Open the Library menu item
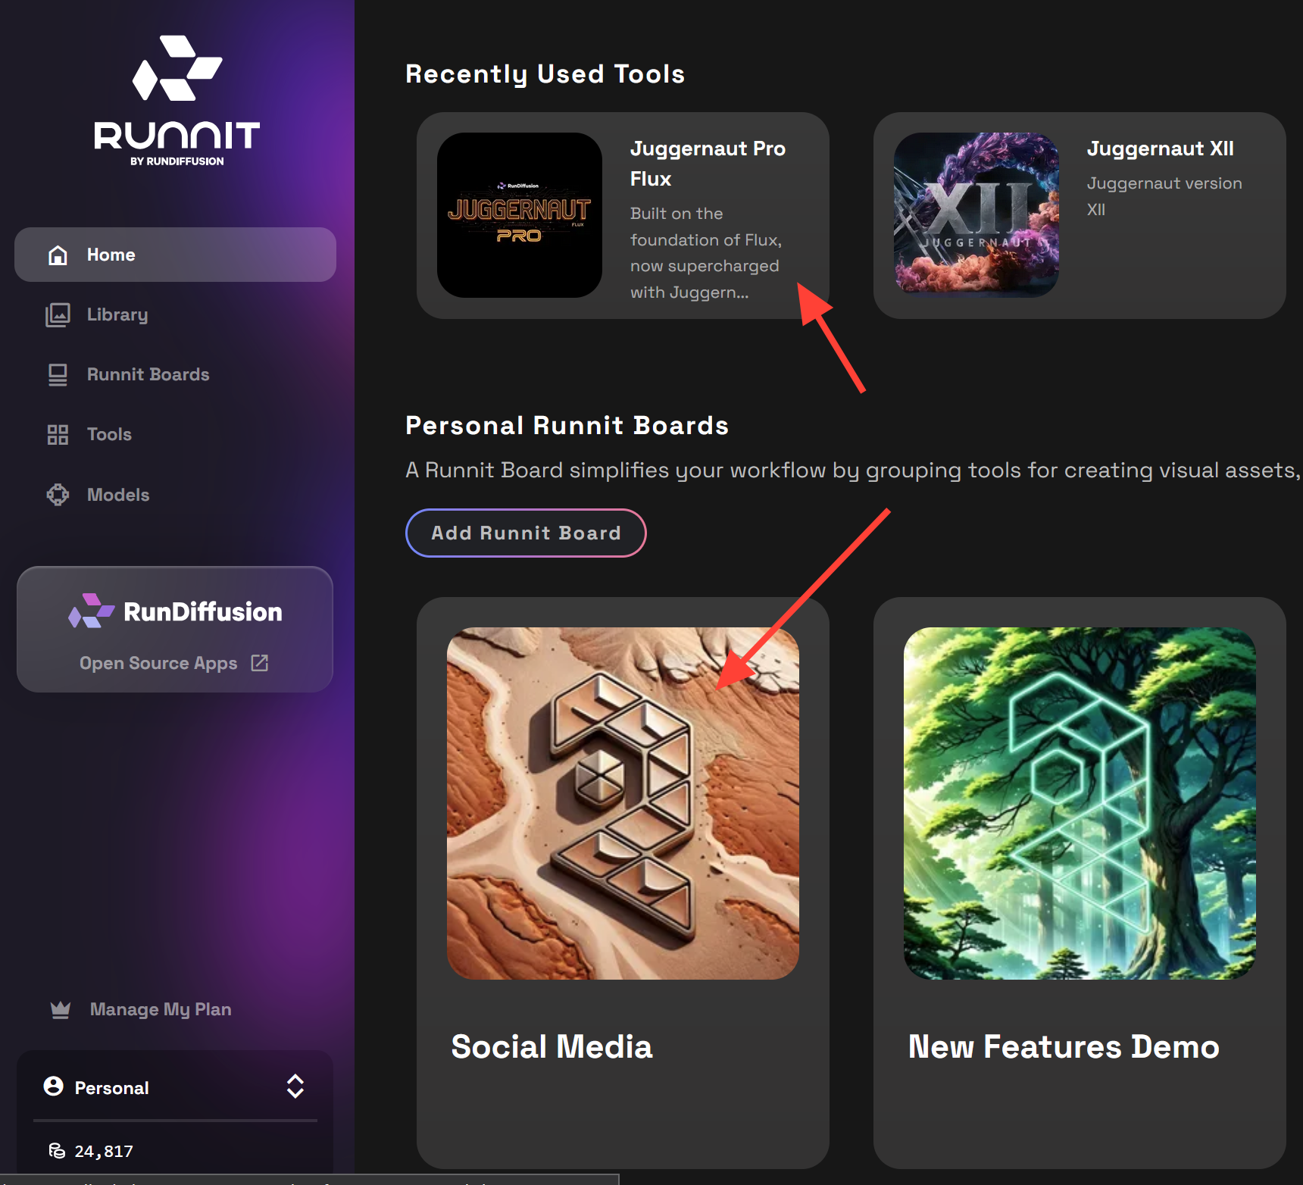This screenshot has width=1303, height=1185. [117, 314]
